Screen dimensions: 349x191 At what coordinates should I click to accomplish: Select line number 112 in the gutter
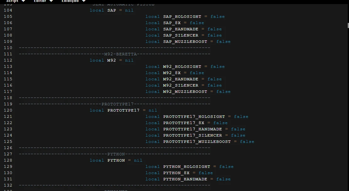click(x=8, y=60)
